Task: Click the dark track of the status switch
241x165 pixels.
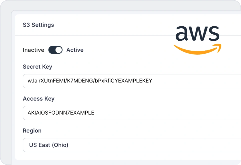Action: [x=51, y=50]
